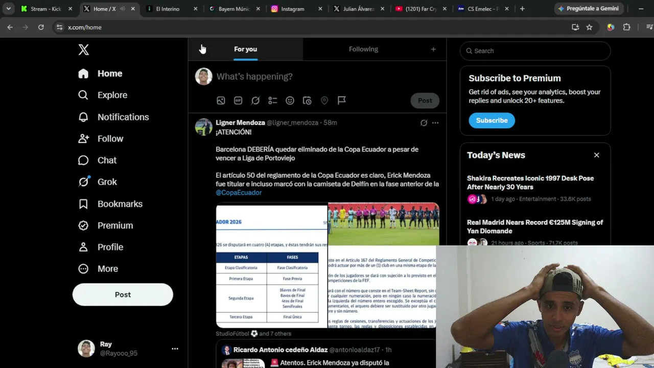
Task: Click the Post button in the composer
Action: tap(425, 101)
